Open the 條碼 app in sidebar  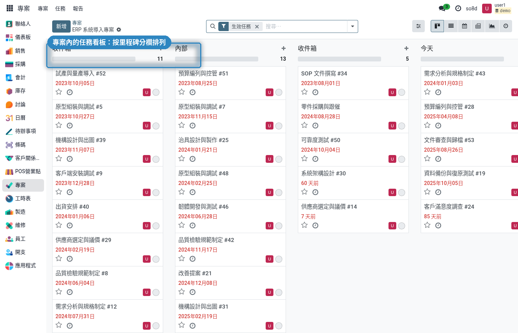click(x=23, y=145)
